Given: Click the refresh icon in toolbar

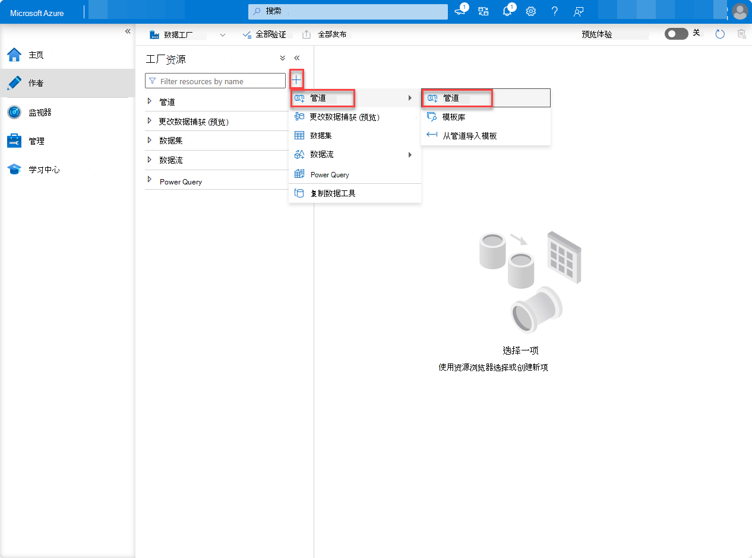Looking at the screenshot, I should (720, 34).
